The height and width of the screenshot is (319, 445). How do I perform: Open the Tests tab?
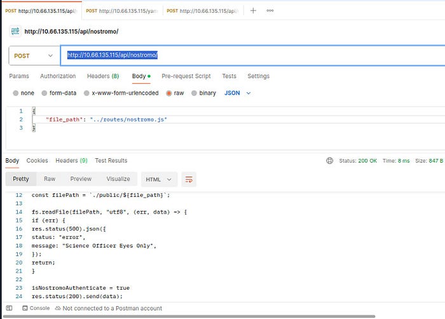tap(229, 76)
